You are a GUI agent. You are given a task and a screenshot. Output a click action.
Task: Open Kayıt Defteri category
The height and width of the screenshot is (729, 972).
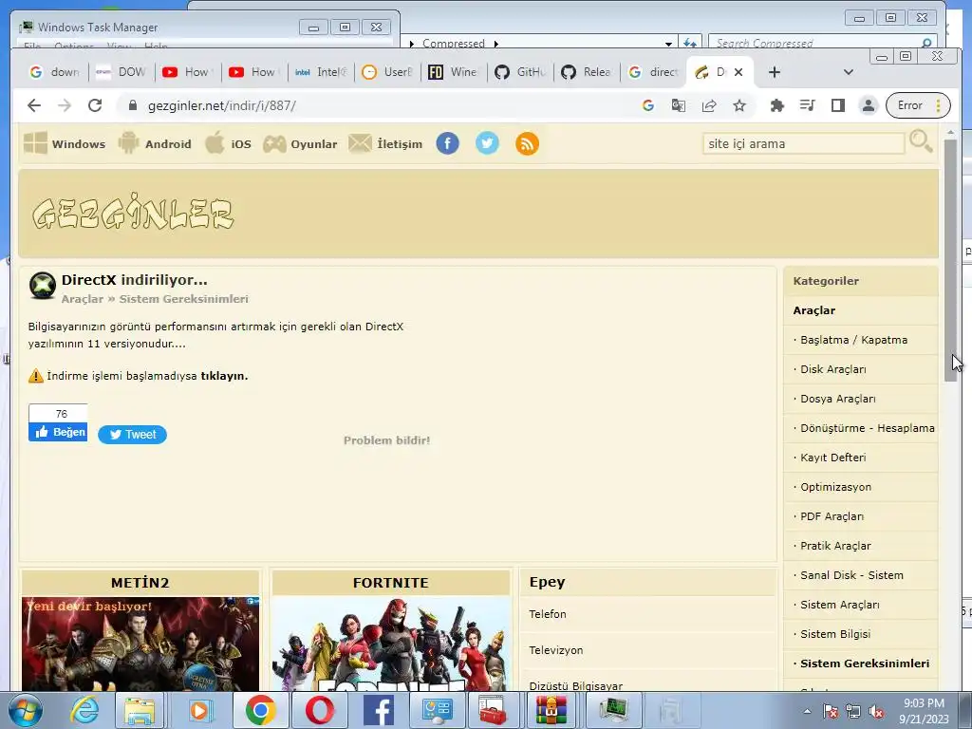click(833, 458)
